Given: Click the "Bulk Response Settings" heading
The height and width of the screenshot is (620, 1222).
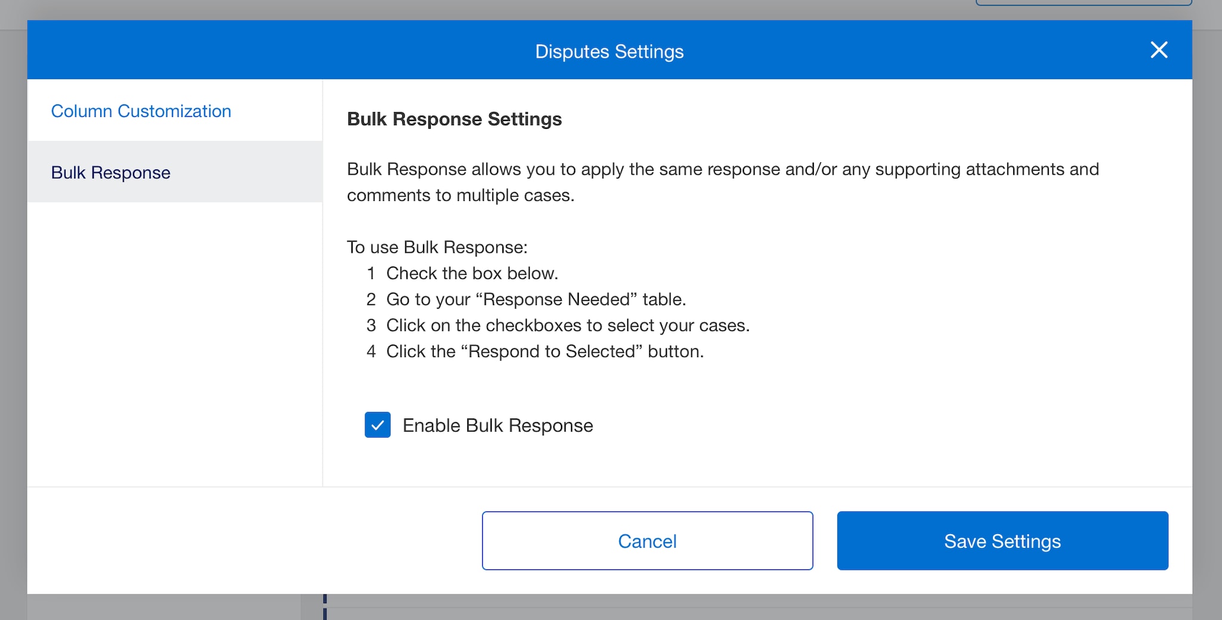Looking at the screenshot, I should [454, 119].
